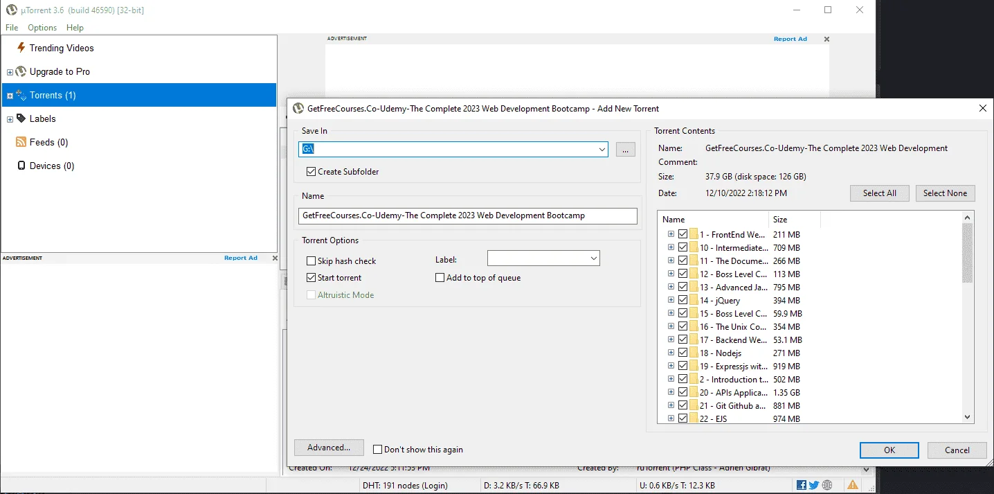The width and height of the screenshot is (994, 494).
Task: Click folder icon of 20 - APIs Applica...
Action: [694, 392]
